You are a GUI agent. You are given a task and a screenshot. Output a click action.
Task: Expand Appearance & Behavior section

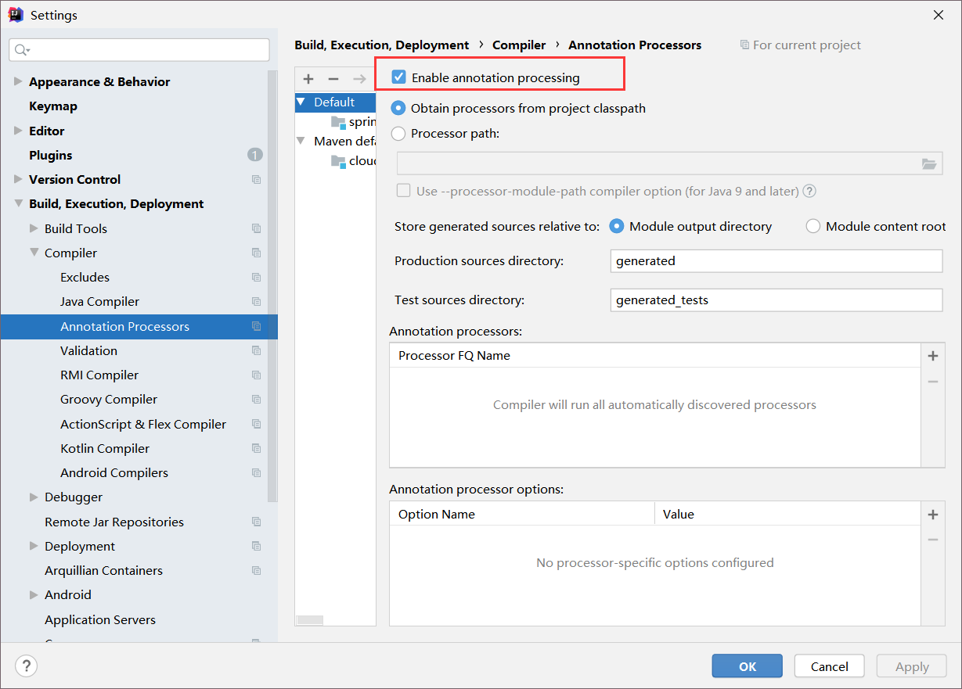point(18,81)
